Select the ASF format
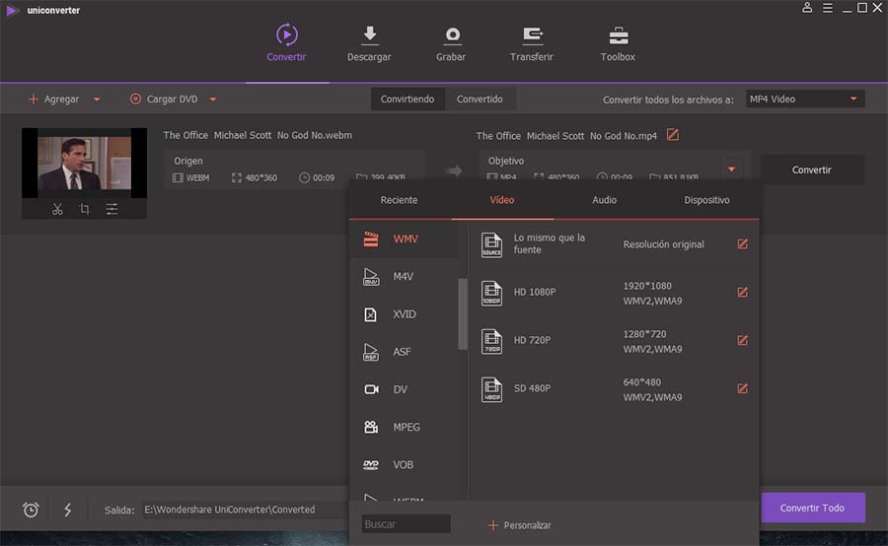The image size is (888, 546). (x=405, y=352)
